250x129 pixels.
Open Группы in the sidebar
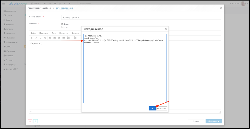[x=8, y=29]
